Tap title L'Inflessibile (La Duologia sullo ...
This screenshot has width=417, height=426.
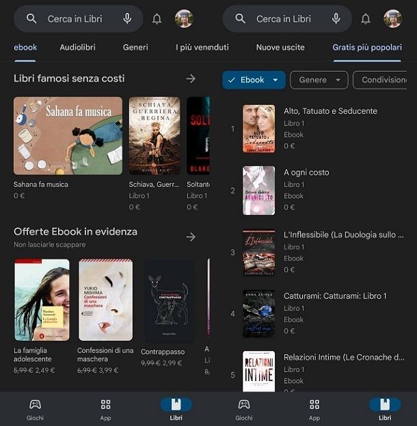click(344, 235)
